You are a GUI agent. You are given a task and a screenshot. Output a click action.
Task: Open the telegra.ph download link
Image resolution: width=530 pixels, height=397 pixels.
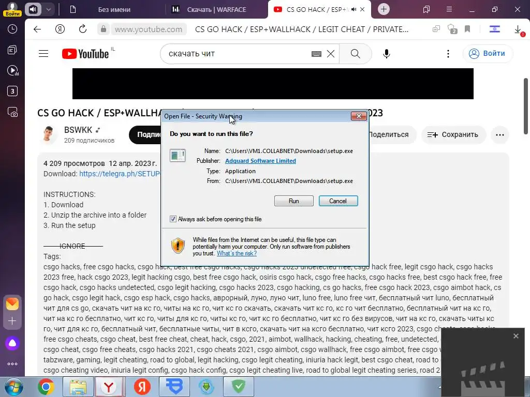pos(120,174)
